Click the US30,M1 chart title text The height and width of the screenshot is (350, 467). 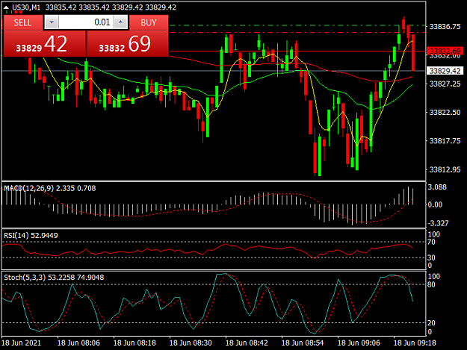click(26, 7)
